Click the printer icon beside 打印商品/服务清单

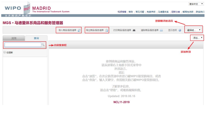[x=134, y=30]
